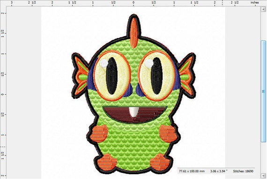Click the scroll down arrow on vertical scrollbar

[x=263, y=175]
